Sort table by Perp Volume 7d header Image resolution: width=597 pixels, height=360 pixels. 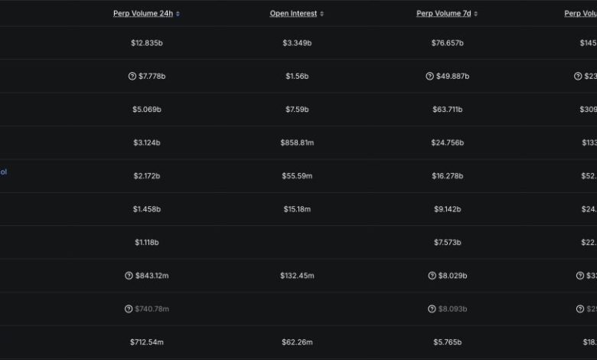(443, 14)
